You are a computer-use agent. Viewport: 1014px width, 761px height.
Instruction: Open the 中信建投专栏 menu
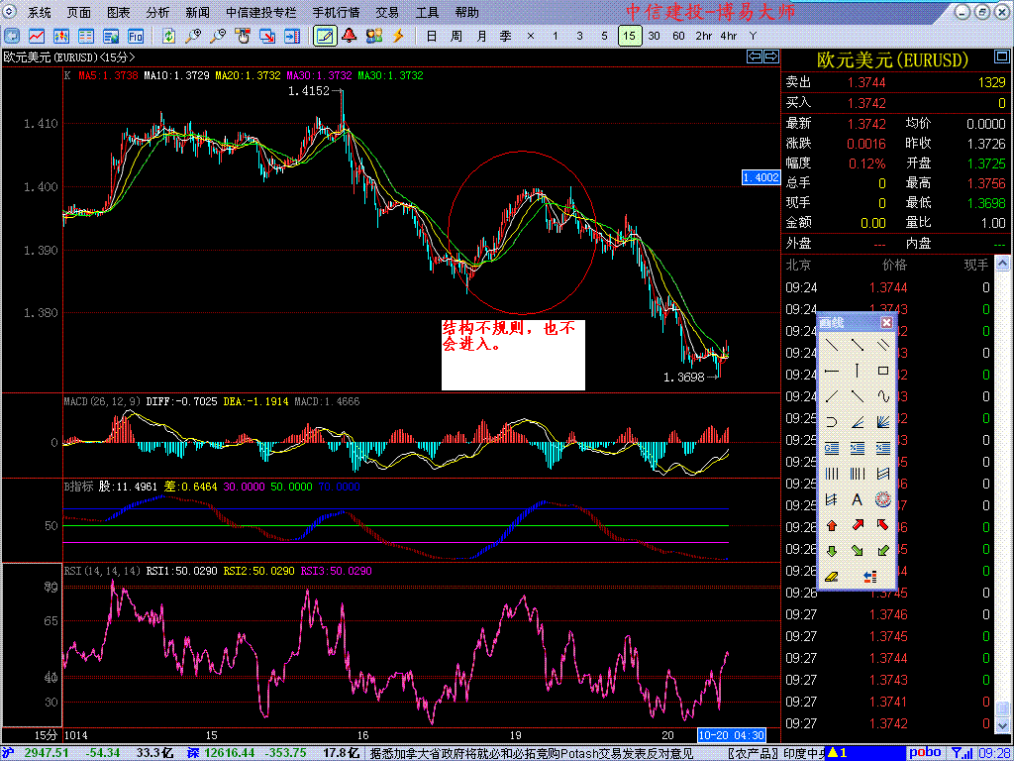tap(260, 12)
